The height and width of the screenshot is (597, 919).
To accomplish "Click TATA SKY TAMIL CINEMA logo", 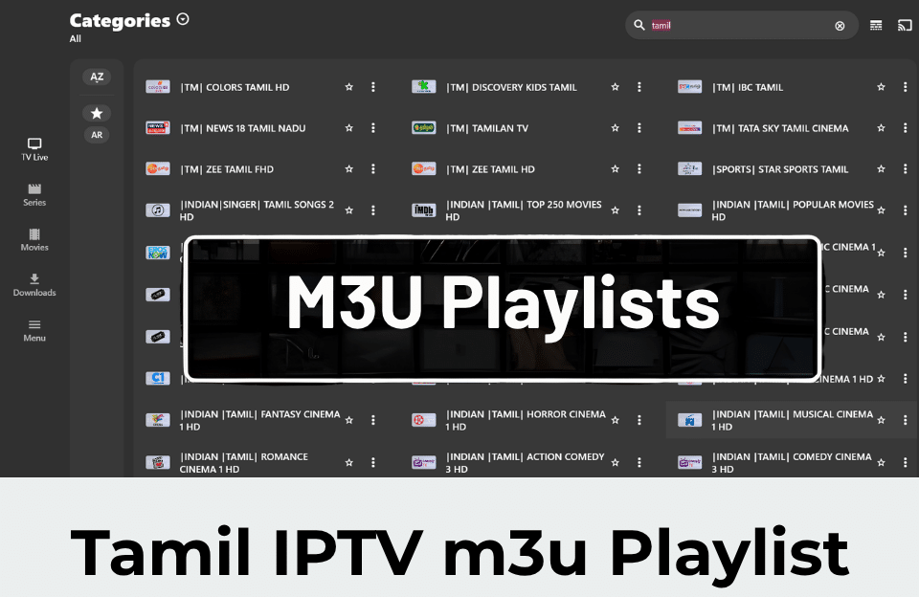I will tap(690, 127).
